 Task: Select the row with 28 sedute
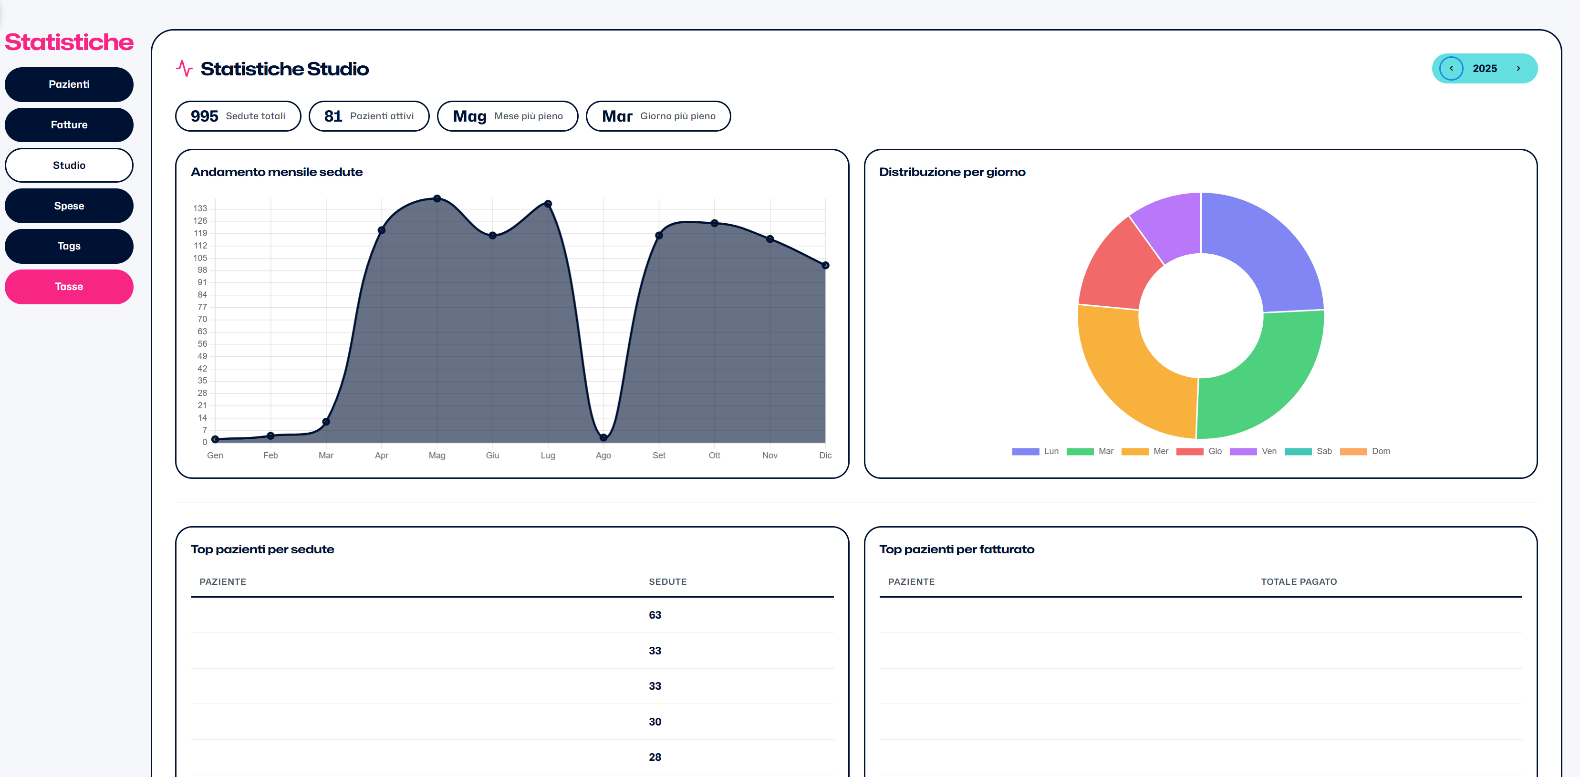click(x=512, y=757)
